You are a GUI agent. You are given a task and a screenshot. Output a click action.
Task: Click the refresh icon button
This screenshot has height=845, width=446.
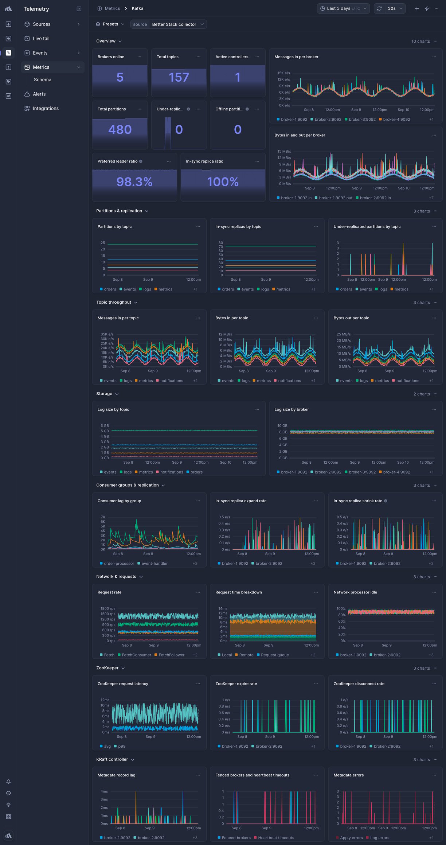(x=379, y=8)
